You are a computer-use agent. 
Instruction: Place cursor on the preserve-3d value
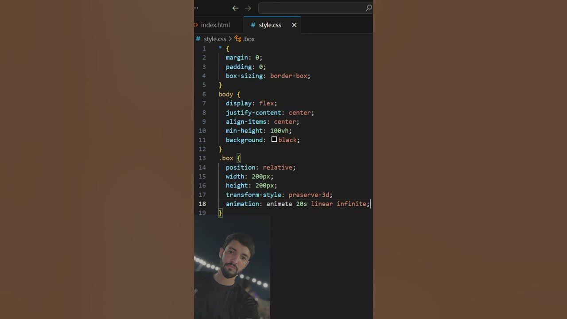click(x=309, y=195)
